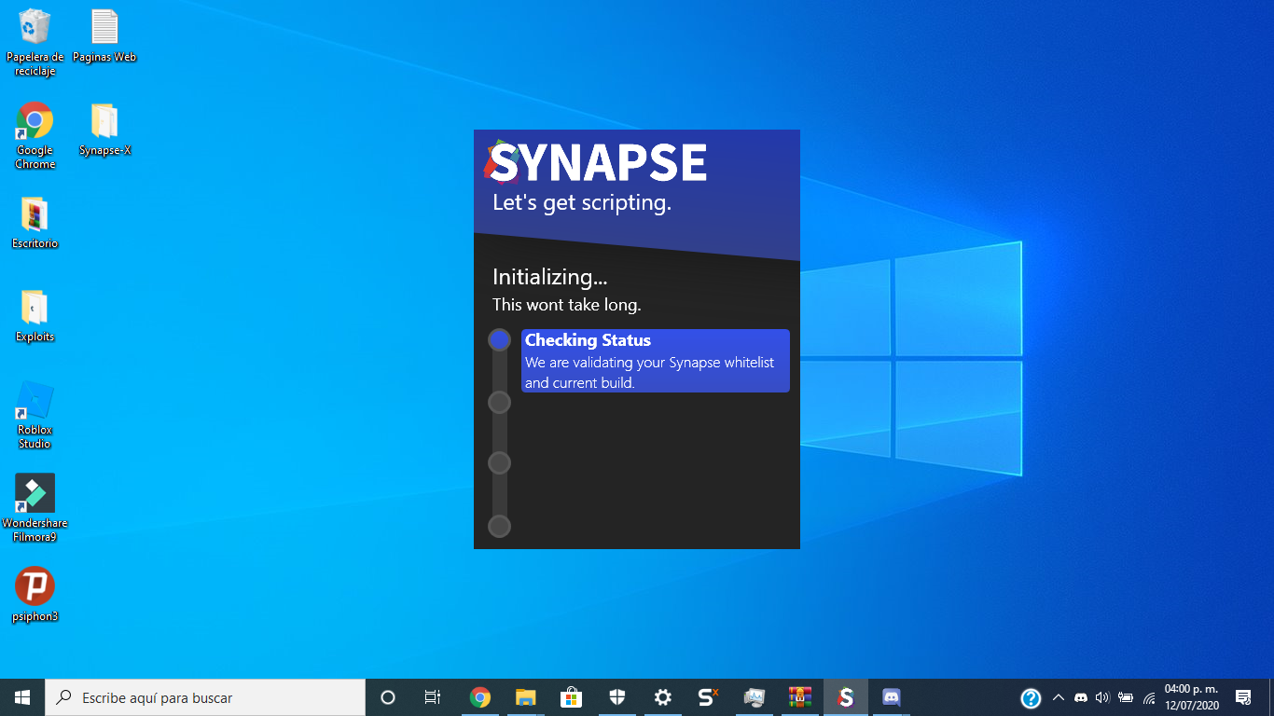This screenshot has height=716, width=1274.
Task: Expand the hidden system tray icons chevron
Action: tap(1058, 697)
